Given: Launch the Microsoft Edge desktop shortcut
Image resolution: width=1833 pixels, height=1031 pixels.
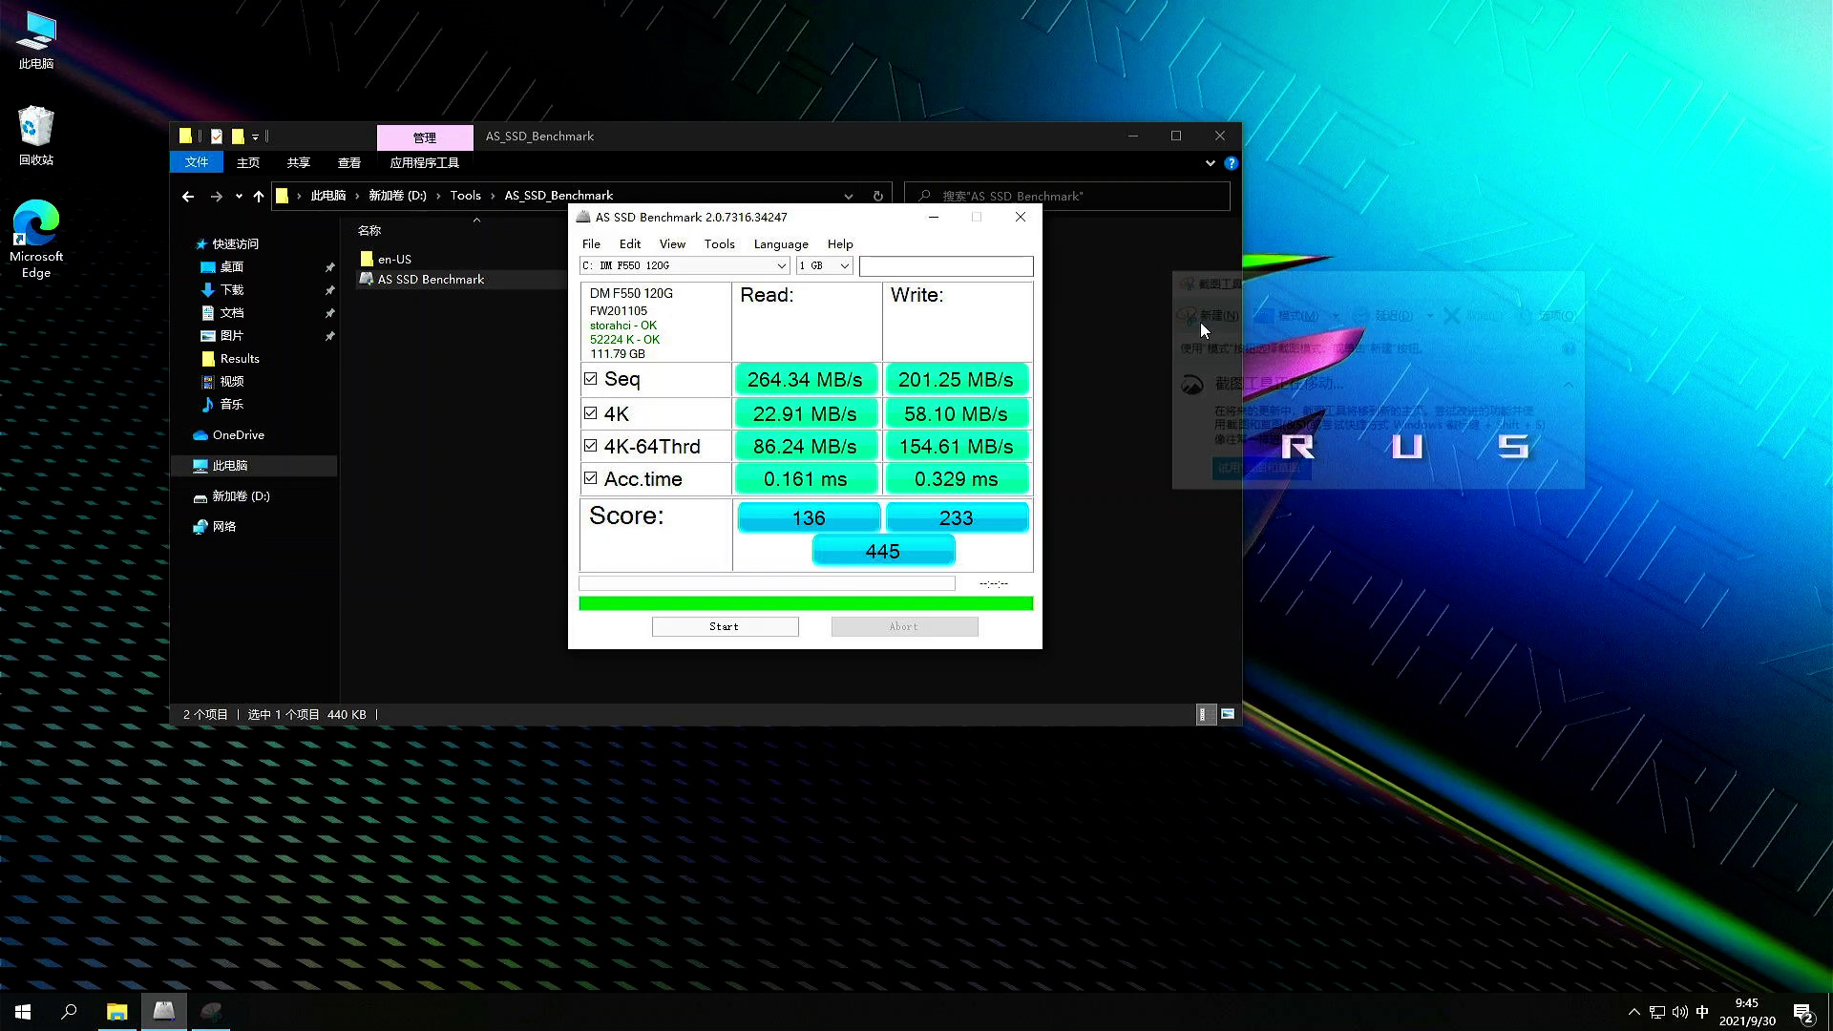Looking at the screenshot, I should [x=36, y=239].
